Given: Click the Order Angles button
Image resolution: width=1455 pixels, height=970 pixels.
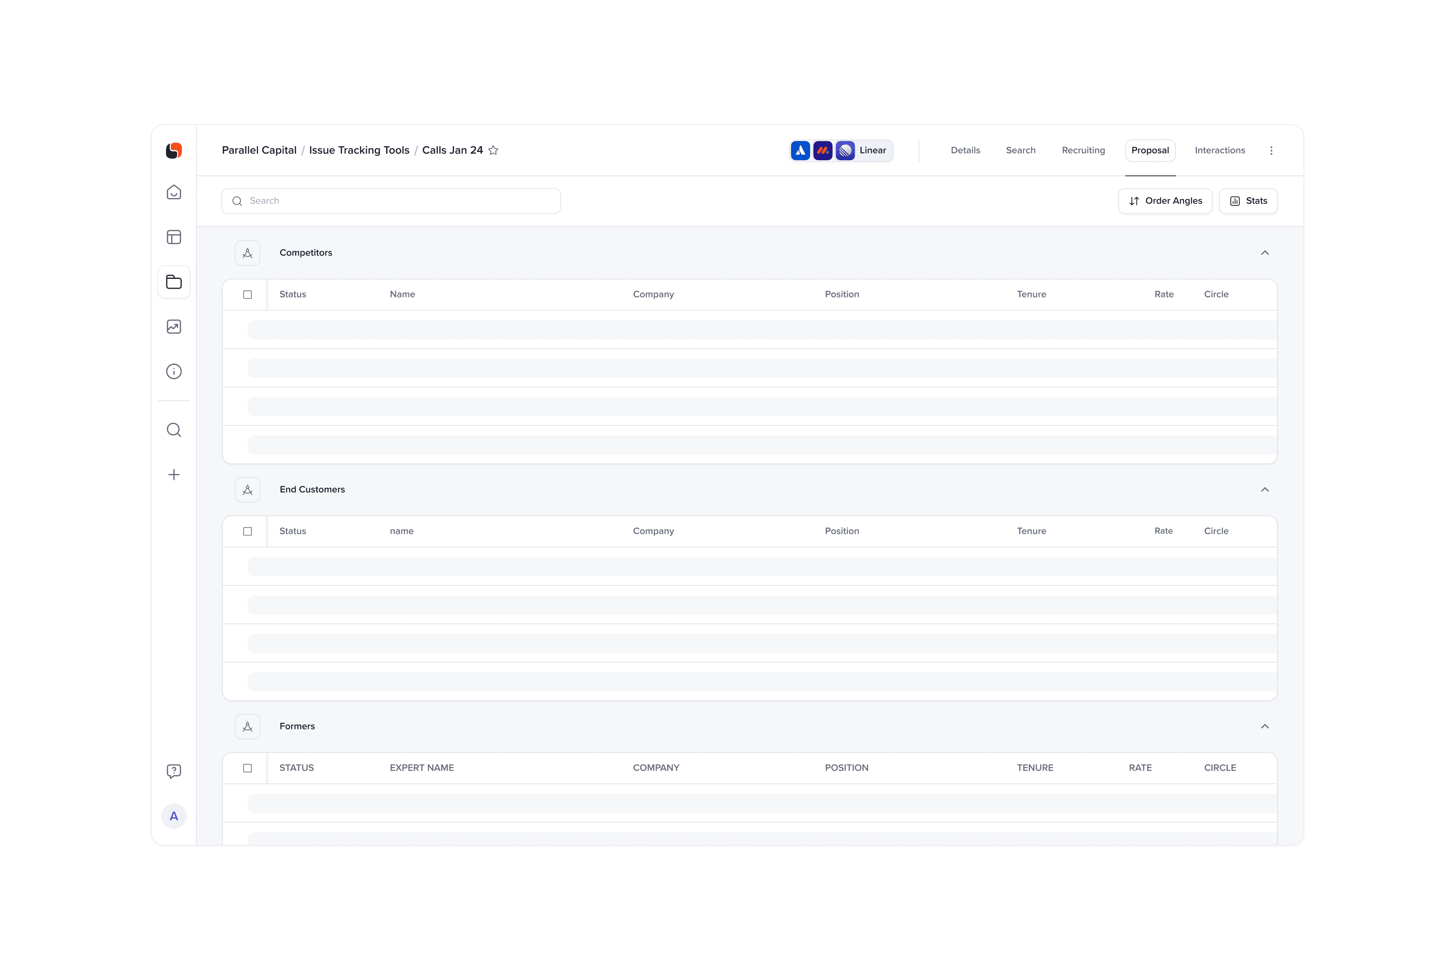Looking at the screenshot, I should [x=1165, y=201].
